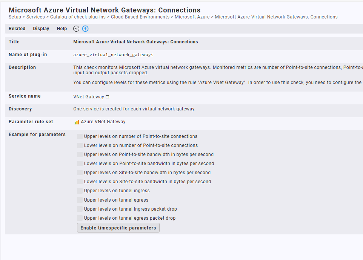The width and height of the screenshot is (363, 260).
Task: Go to Catalog of check plug-ins breadcrumb
Action: pyautogui.click(x=78, y=17)
